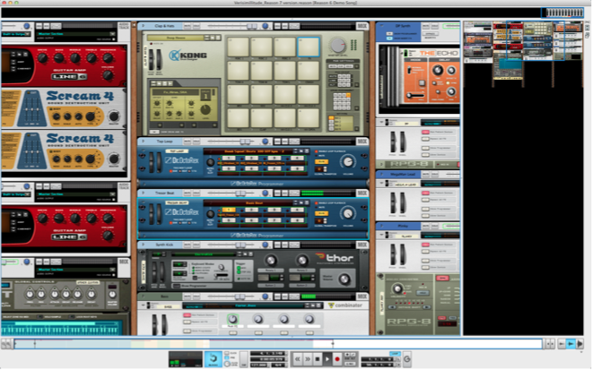This screenshot has width=593, height=370.
Task: Click the combinator logo
Action: click(x=344, y=305)
